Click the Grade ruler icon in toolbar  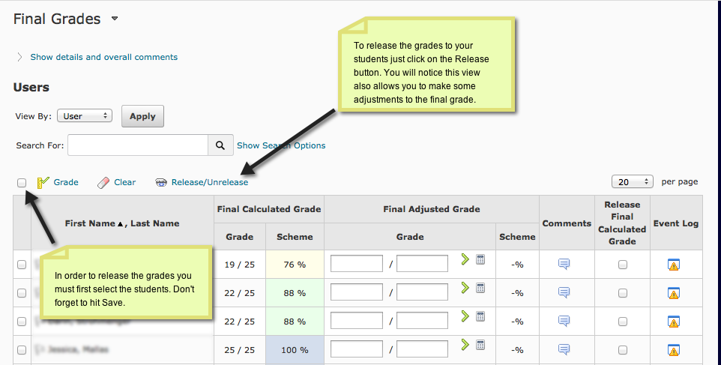pos(43,182)
